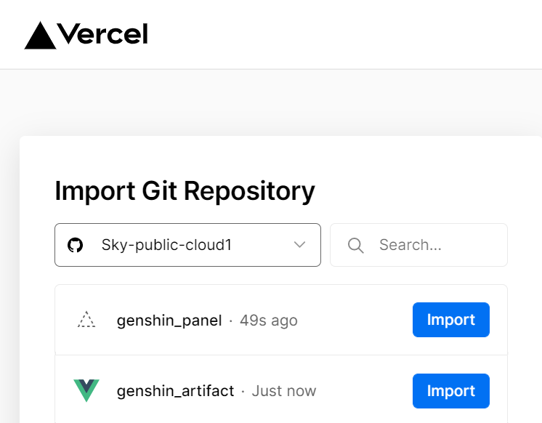Click the search magnifier icon
Viewport: 542px width, 423px height.
(x=355, y=245)
